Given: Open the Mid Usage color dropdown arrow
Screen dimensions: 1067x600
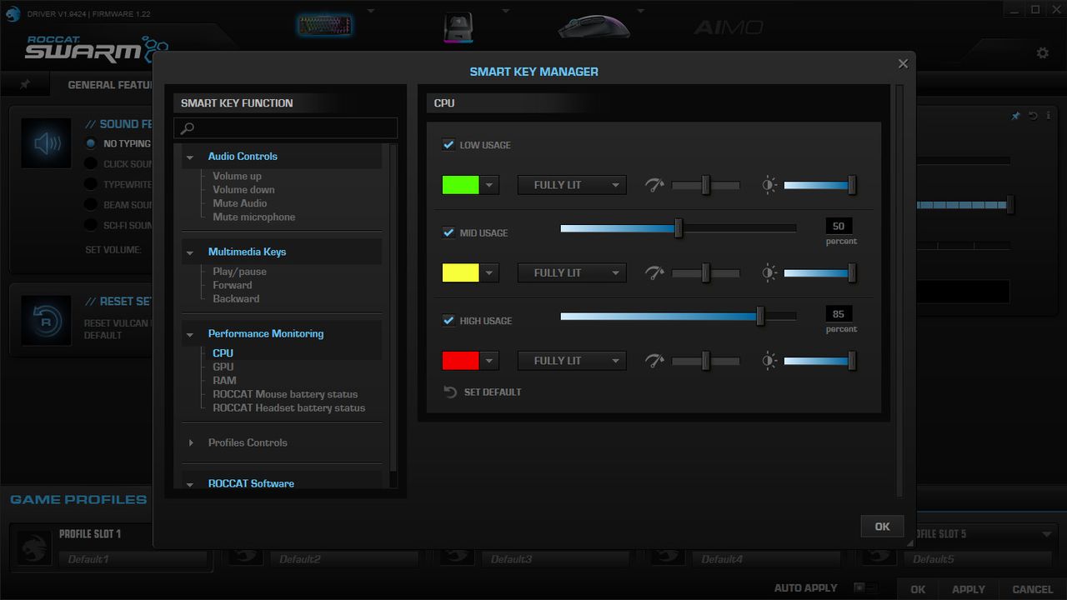Looking at the screenshot, I should [x=489, y=272].
